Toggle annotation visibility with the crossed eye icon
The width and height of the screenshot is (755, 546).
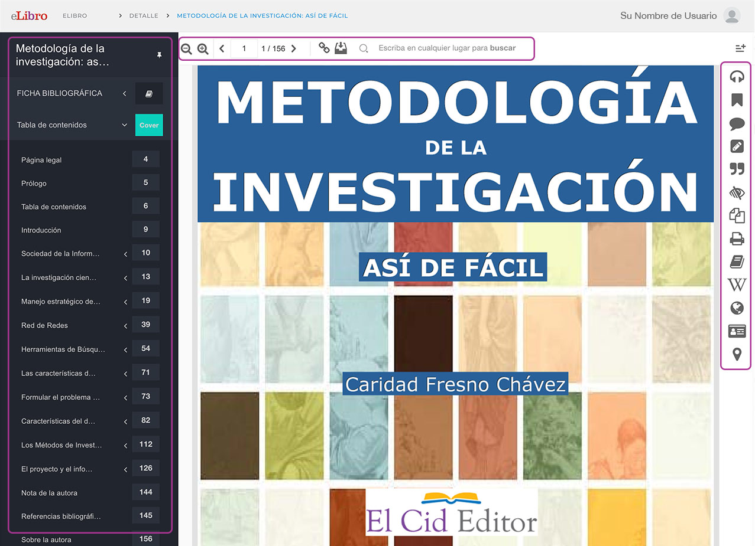737,193
